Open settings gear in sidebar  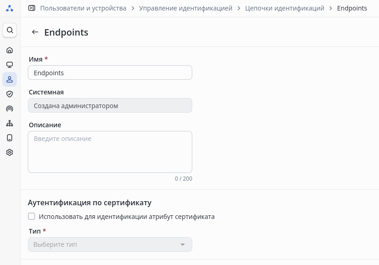coord(10,152)
